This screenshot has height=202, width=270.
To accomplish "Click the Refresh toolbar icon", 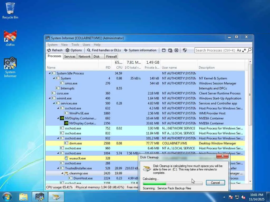I will (x=49, y=50).
